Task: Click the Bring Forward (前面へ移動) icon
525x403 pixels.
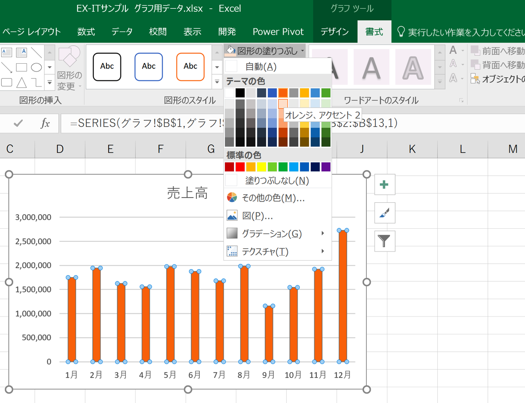Action: [x=475, y=50]
